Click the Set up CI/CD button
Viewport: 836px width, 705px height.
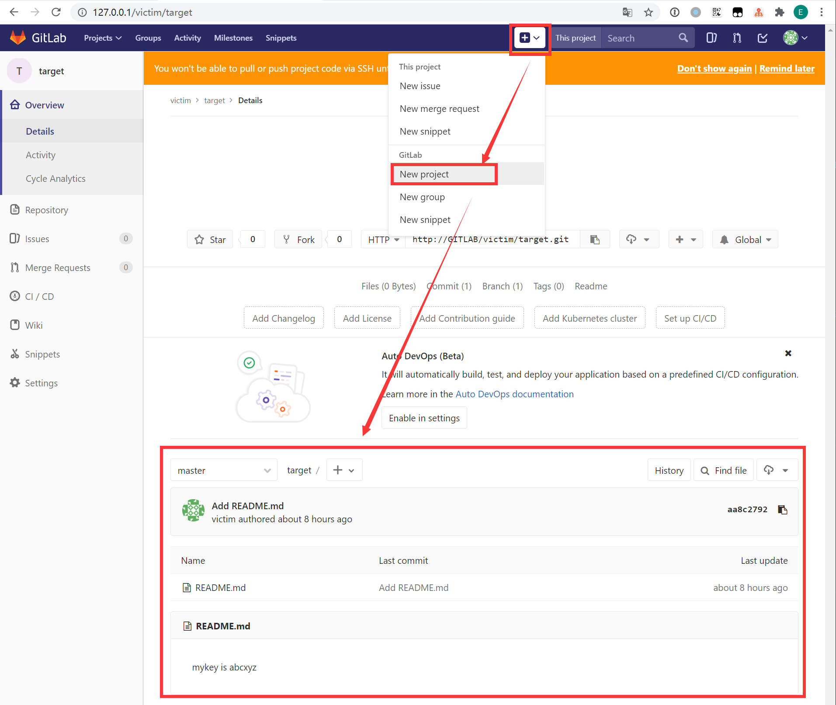690,318
